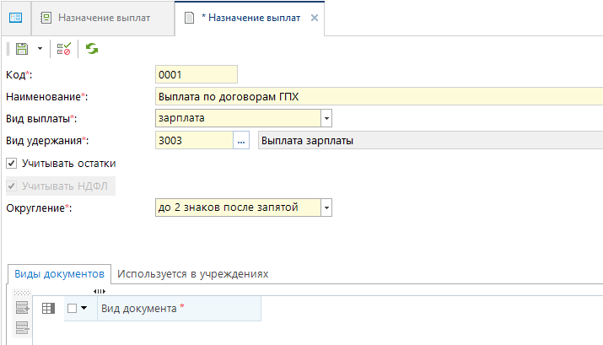Click the Наименование label
This screenshot has height=345, width=603.
point(46,97)
